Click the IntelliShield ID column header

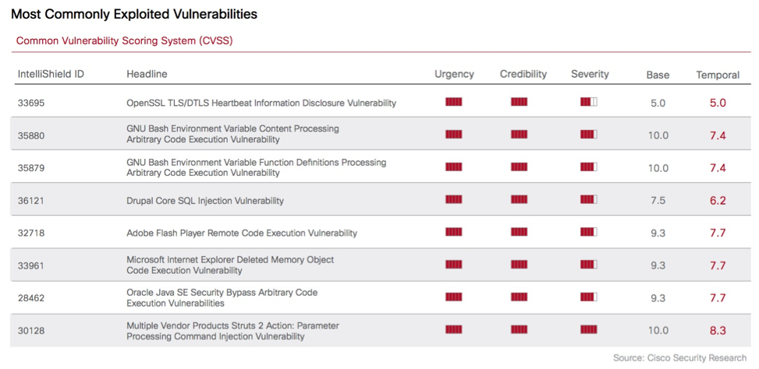tap(51, 74)
